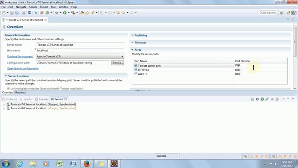Click the Save toolbar icon
This screenshot has height=168, width=298.
12,13
